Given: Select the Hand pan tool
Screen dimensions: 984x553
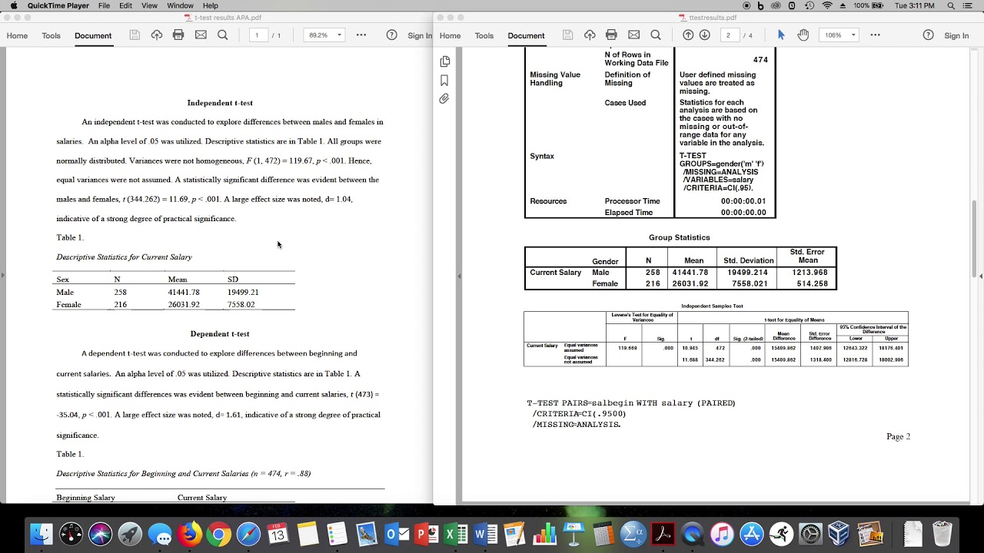Looking at the screenshot, I should (803, 35).
